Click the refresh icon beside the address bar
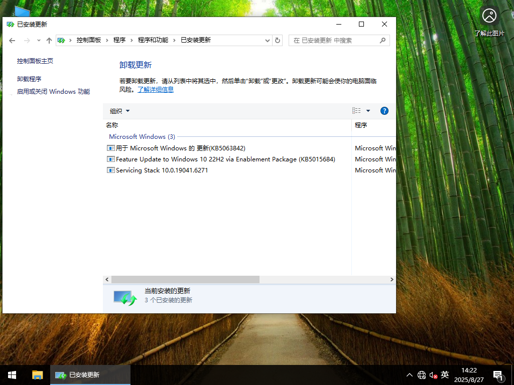This screenshot has height=385, width=514. click(278, 40)
